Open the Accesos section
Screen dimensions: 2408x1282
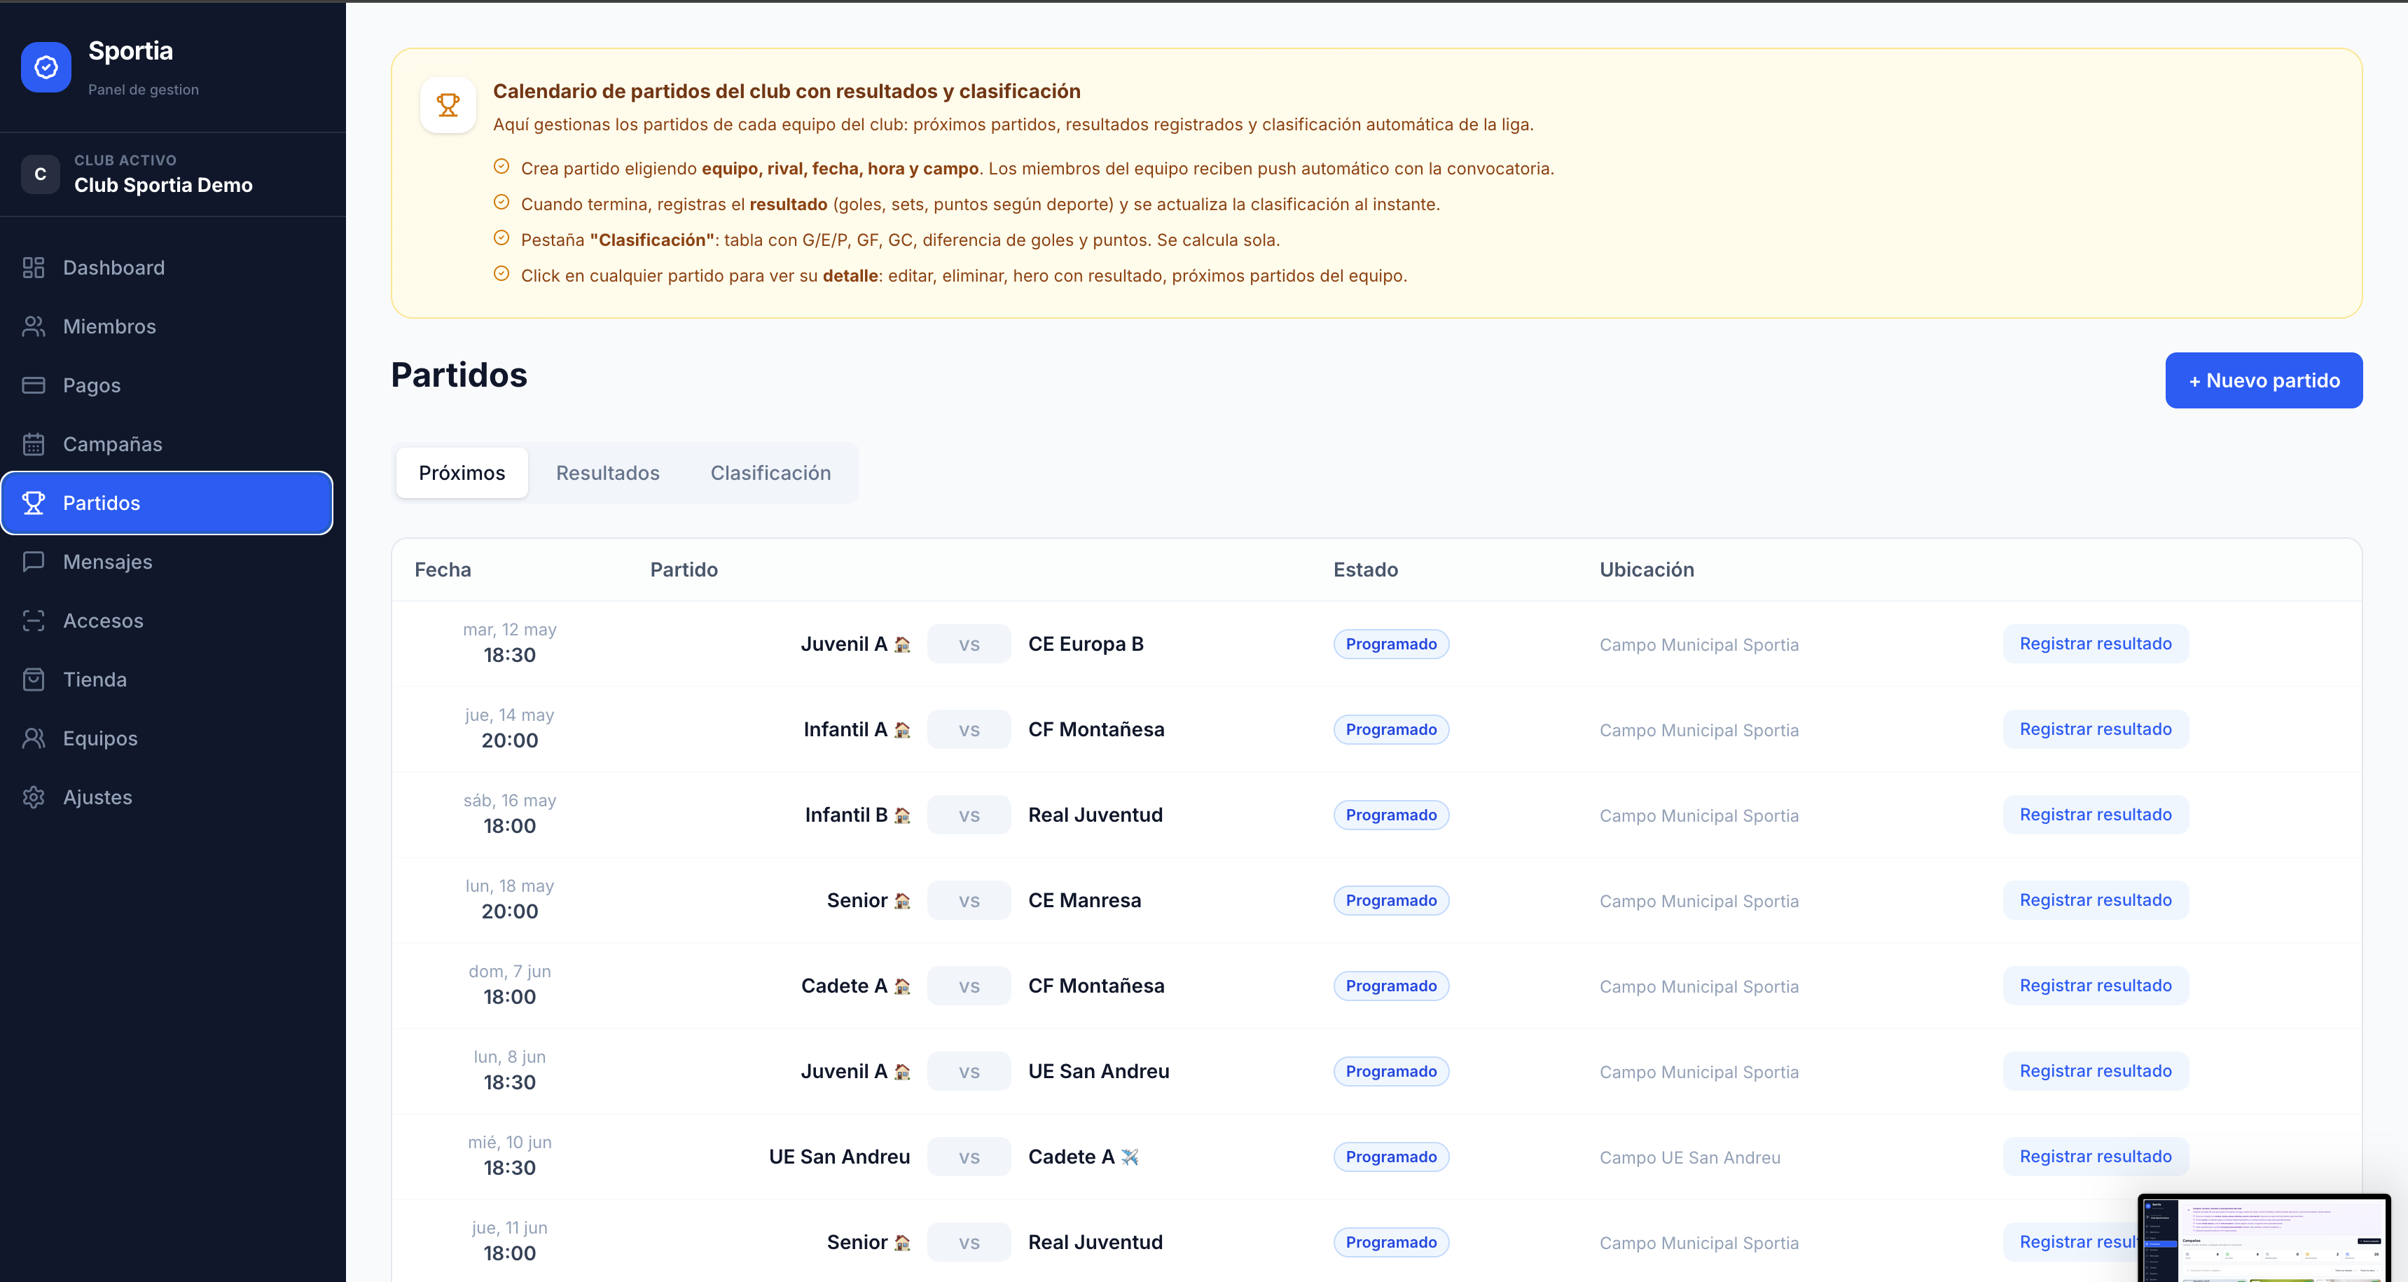[x=167, y=621]
